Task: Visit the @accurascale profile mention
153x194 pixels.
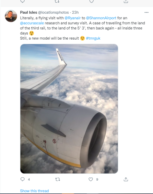Action: 32,23
